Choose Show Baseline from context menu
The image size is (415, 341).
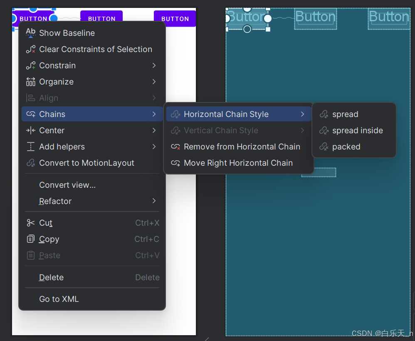click(92, 33)
